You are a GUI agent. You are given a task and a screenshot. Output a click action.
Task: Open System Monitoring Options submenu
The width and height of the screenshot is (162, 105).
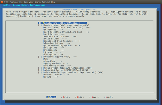pos(61,45)
